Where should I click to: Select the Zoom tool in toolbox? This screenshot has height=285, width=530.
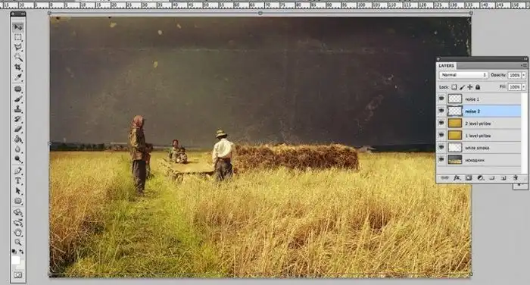(x=18, y=242)
